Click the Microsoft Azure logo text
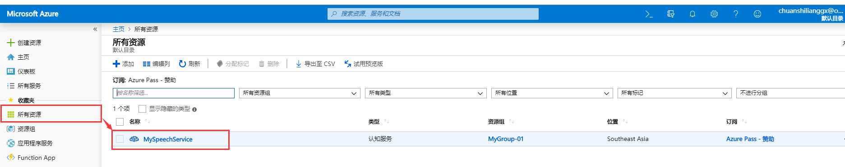845x167 pixels. tap(32, 14)
